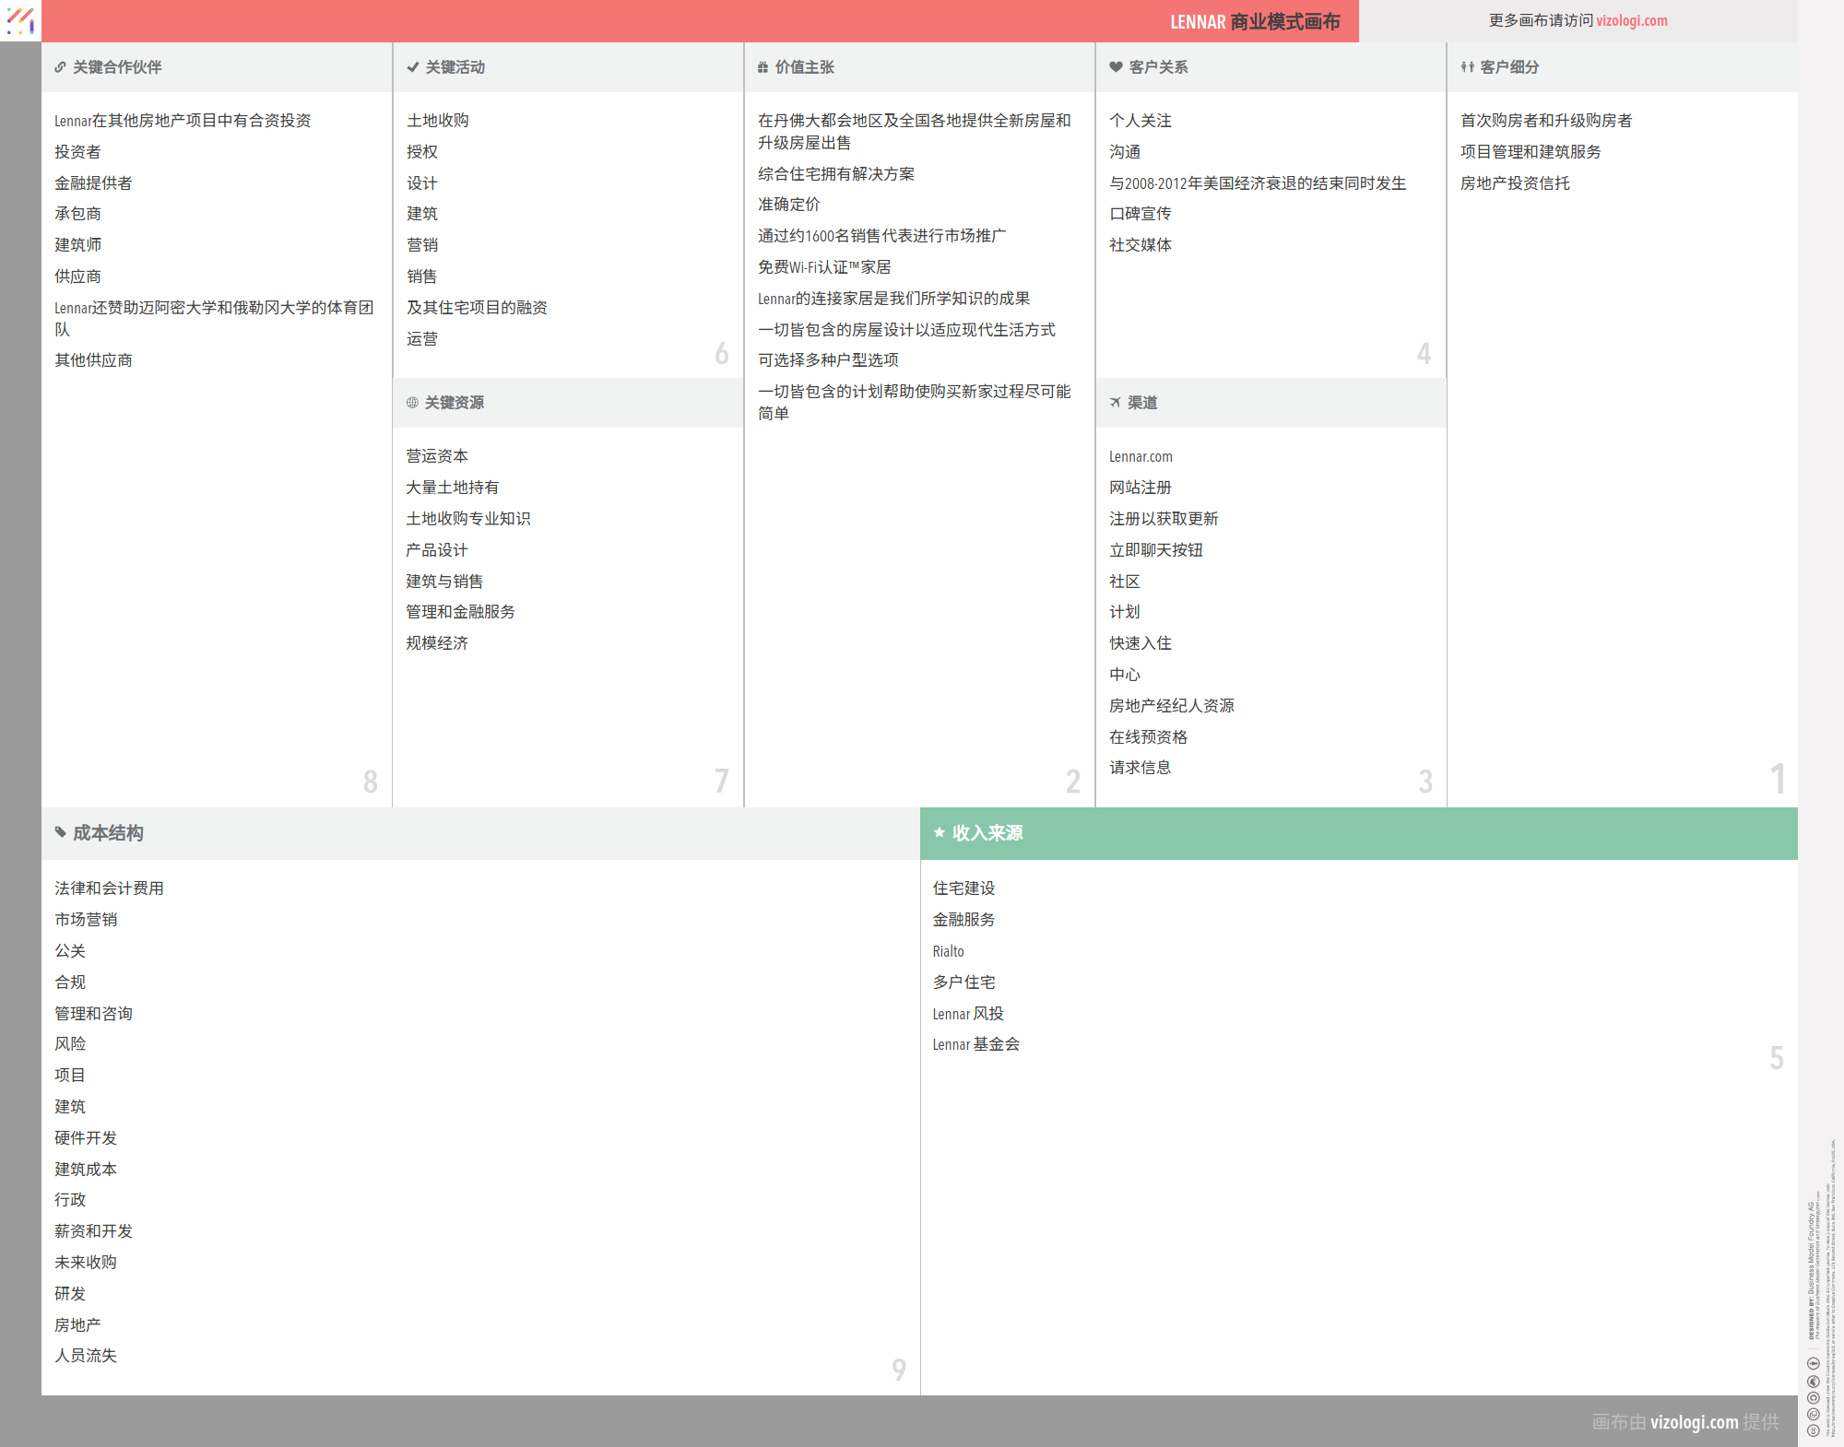Click the heart icon beside 客户关系
This screenshot has height=1447, width=1844.
1116,67
